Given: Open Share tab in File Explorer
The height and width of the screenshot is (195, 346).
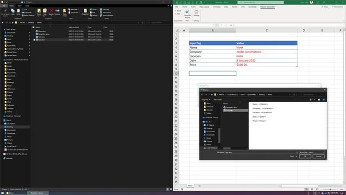Looking at the screenshot, I should [19, 6].
